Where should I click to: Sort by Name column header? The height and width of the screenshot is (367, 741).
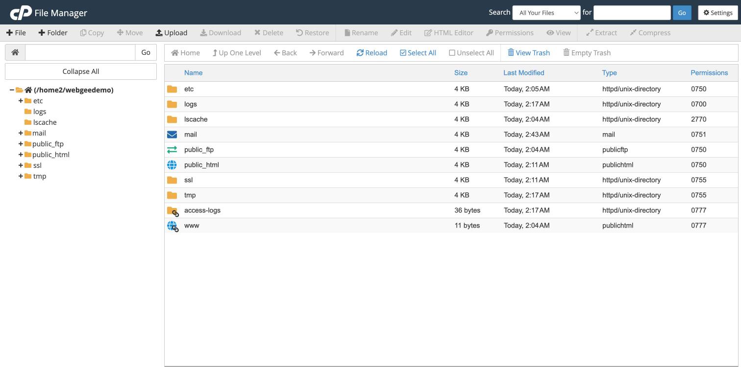[193, 73]
